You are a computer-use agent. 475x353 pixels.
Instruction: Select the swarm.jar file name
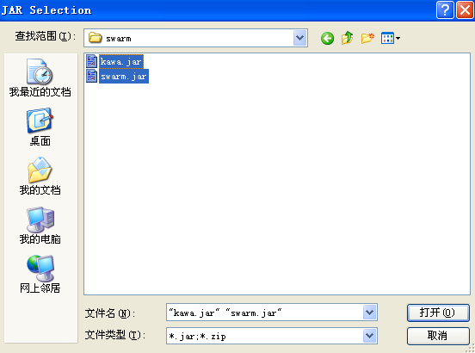click(124, 77)
